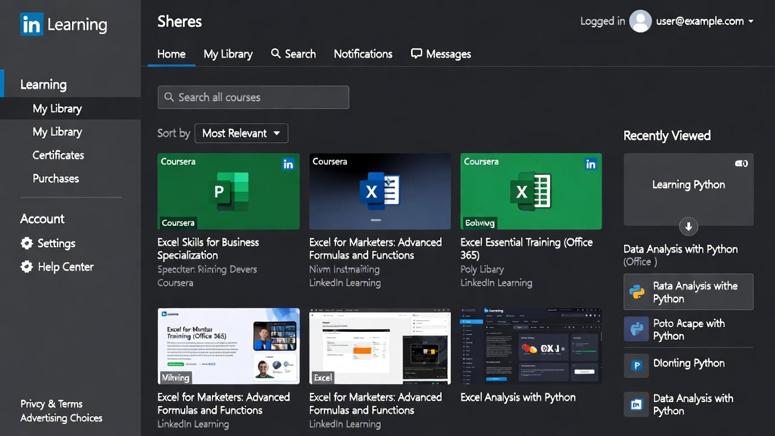
Task: Expand the user@example.com account menu
Action: [x=751, y=21]
